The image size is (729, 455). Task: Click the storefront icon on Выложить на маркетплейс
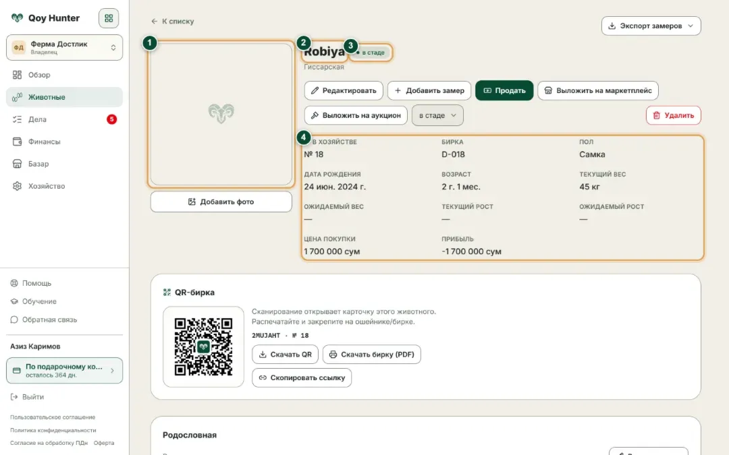pyautogui.click(x=549, y=90)
